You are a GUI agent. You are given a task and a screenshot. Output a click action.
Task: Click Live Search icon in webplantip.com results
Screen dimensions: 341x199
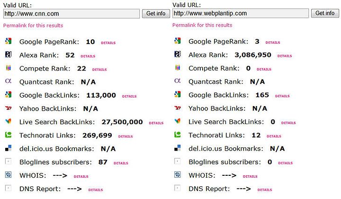pos(178,121)
